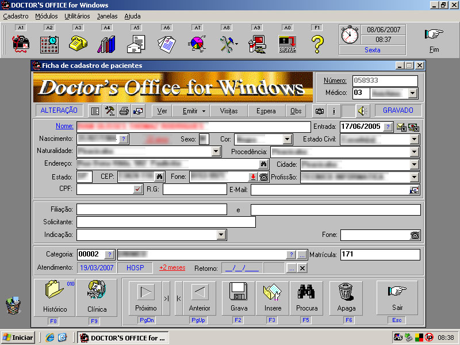The image size is (460, 345).
Task: Open the Clínica button
Action: [97, 297]
